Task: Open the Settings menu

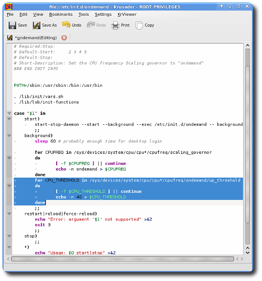Action: pos(103,14)
